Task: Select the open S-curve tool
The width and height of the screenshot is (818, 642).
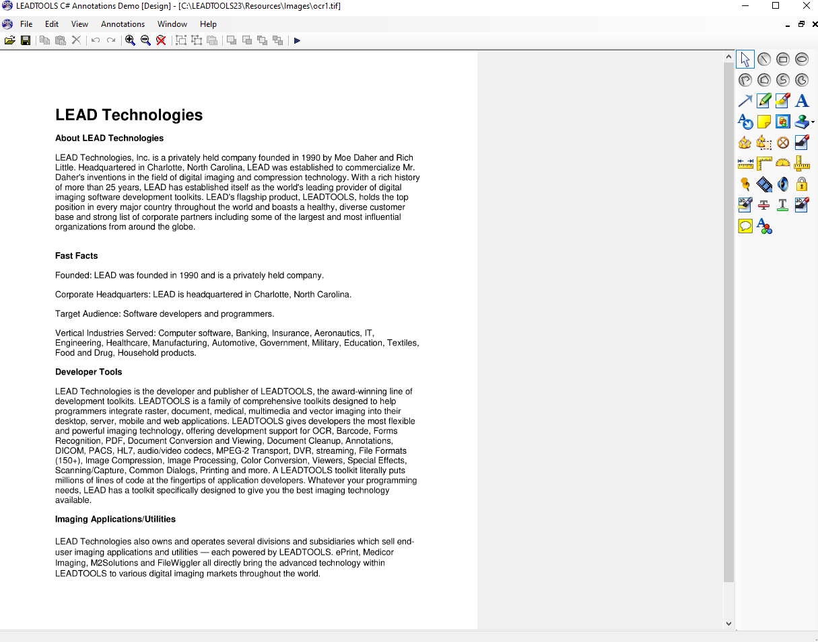Action: [783, 80]
